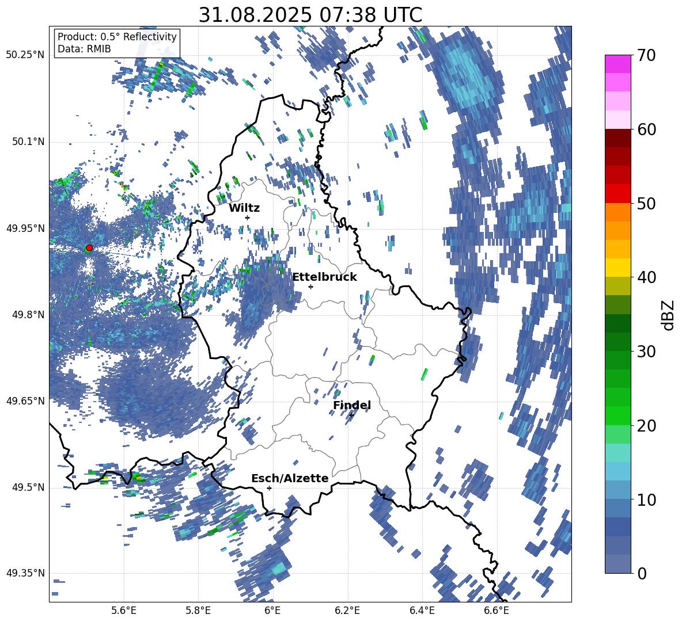Viewport: 682px width, 622px height.
Task: Click the Findel location cross marker
Action: (351, 415)
